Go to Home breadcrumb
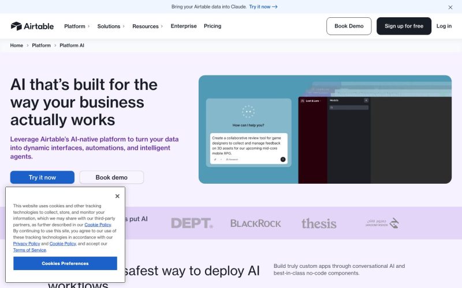The height and width of the screenshot is (288, 462). point(17,46)
